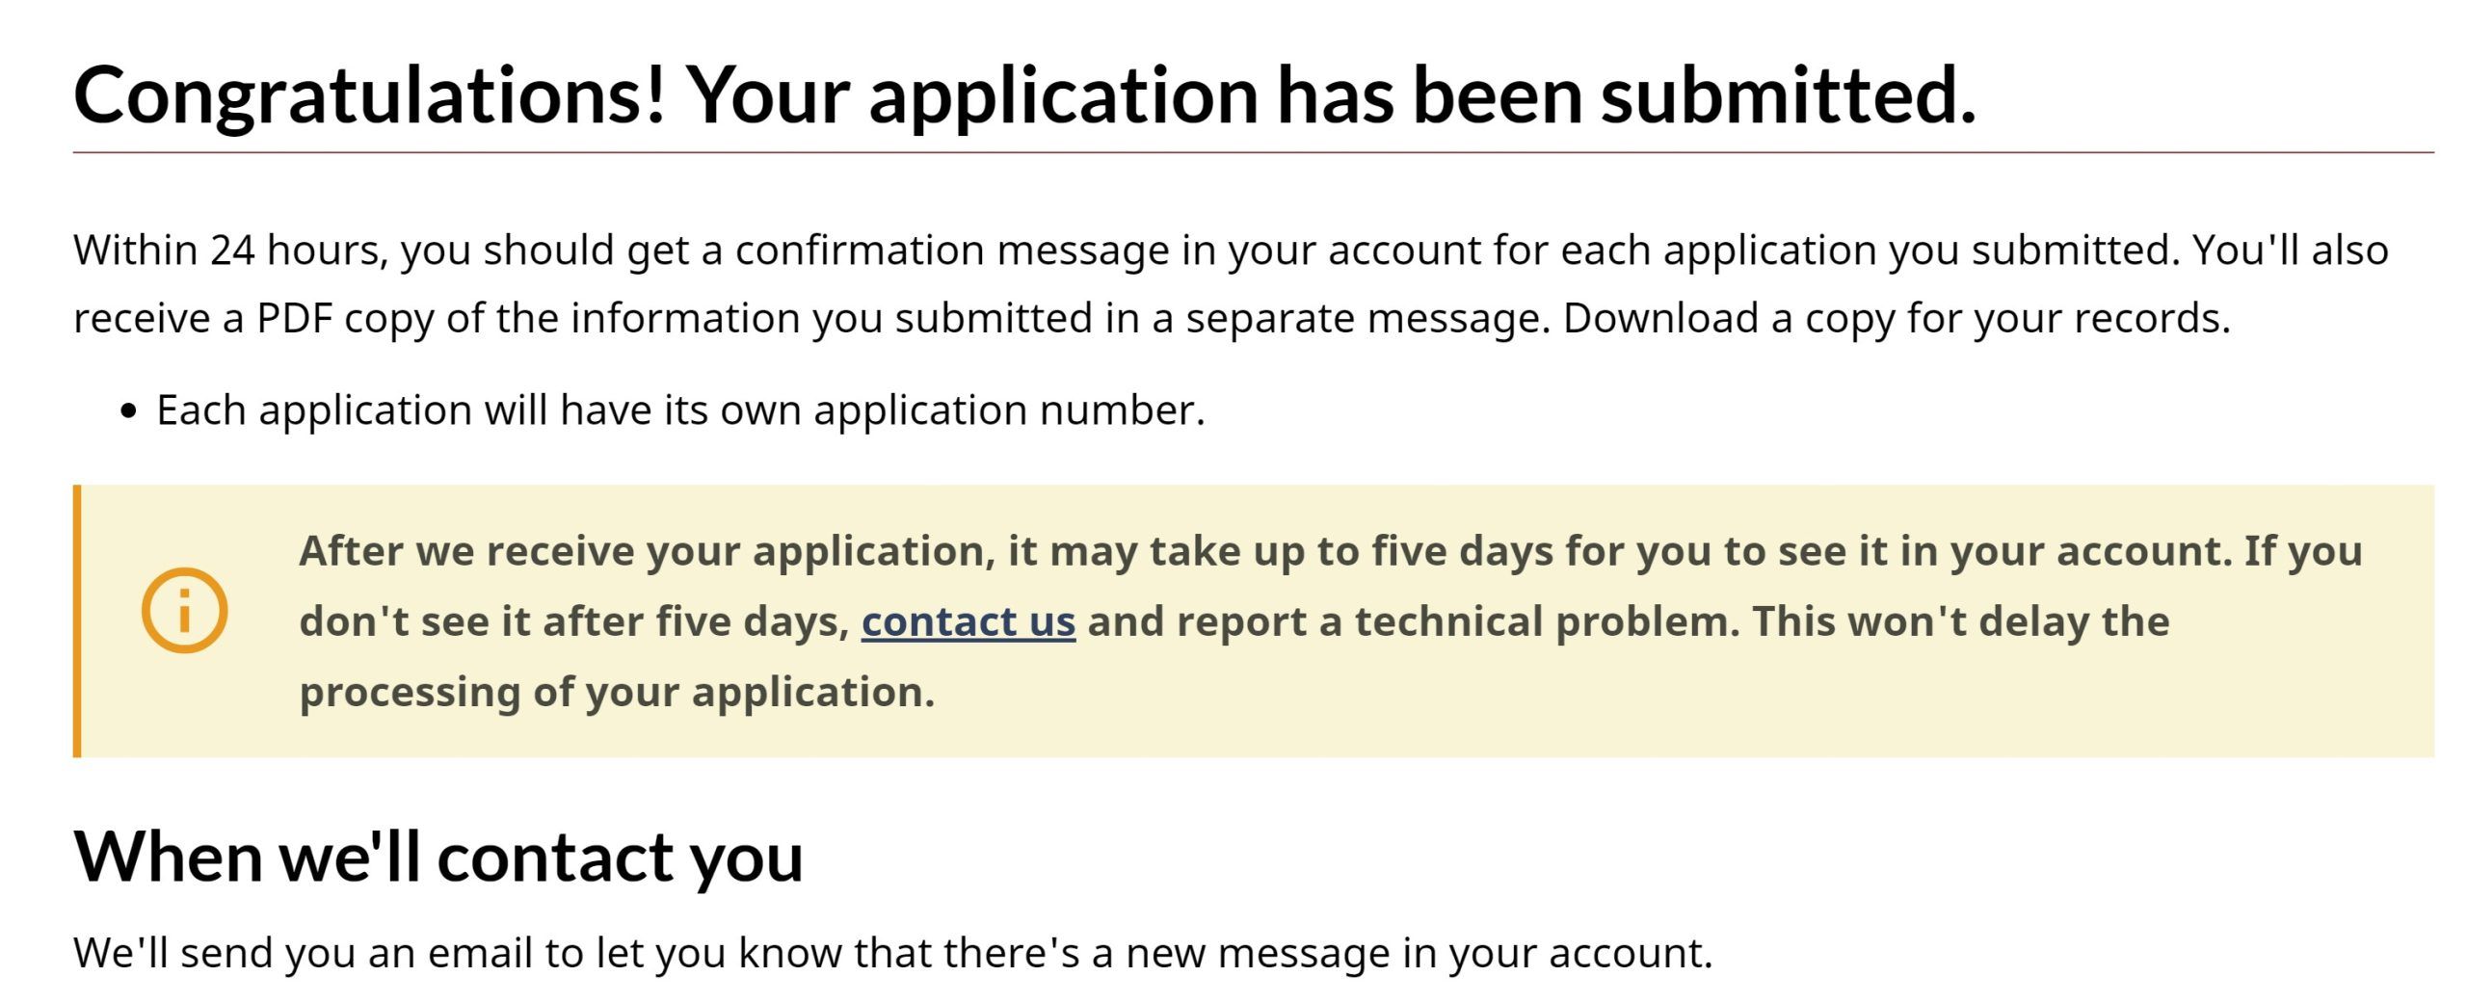The image size is (2467, 1003).
Task: Click the bullet point dot marker
Action: pos(130,411)
